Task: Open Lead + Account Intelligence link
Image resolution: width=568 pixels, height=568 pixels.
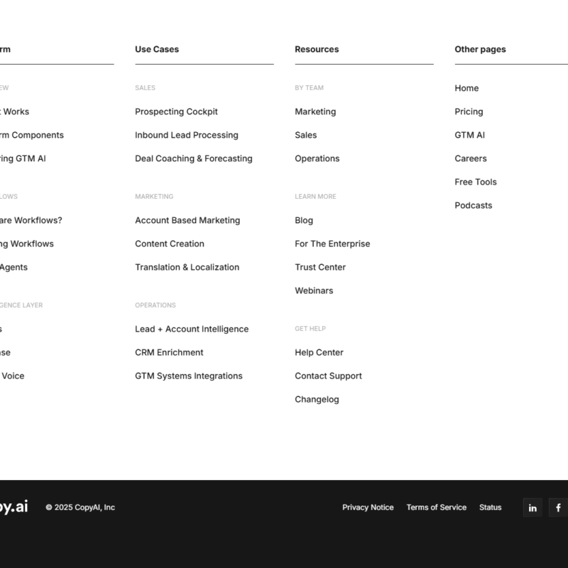Action: pyautogui.click(x=192, y=329)
